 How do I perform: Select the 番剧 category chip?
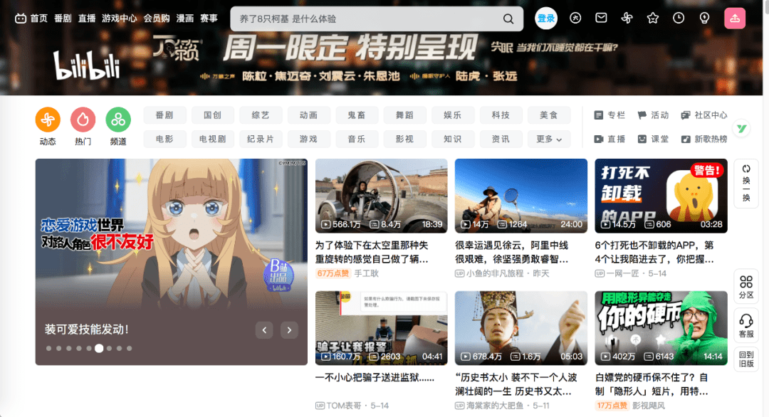coord(164,115)
